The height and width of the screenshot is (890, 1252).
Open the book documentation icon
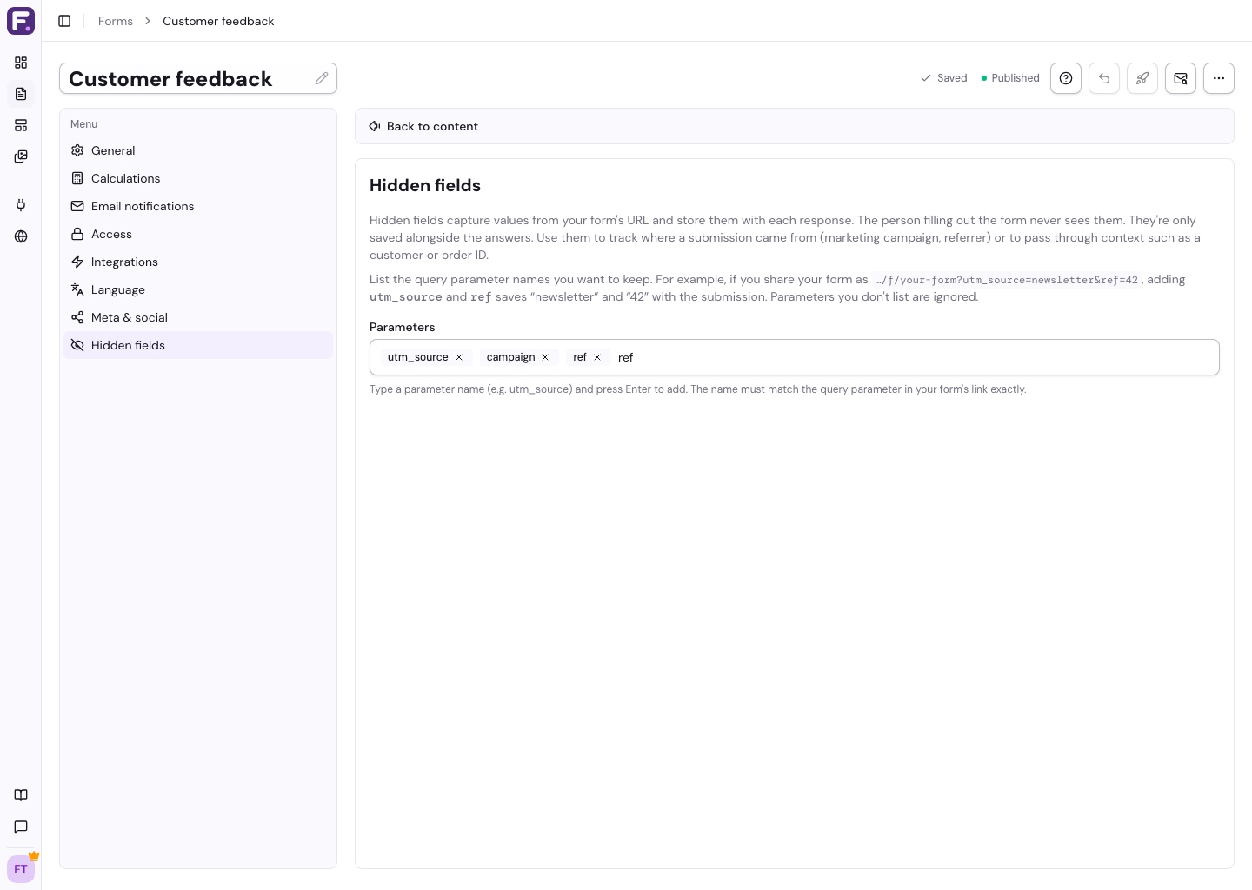(x=21, y=795)
